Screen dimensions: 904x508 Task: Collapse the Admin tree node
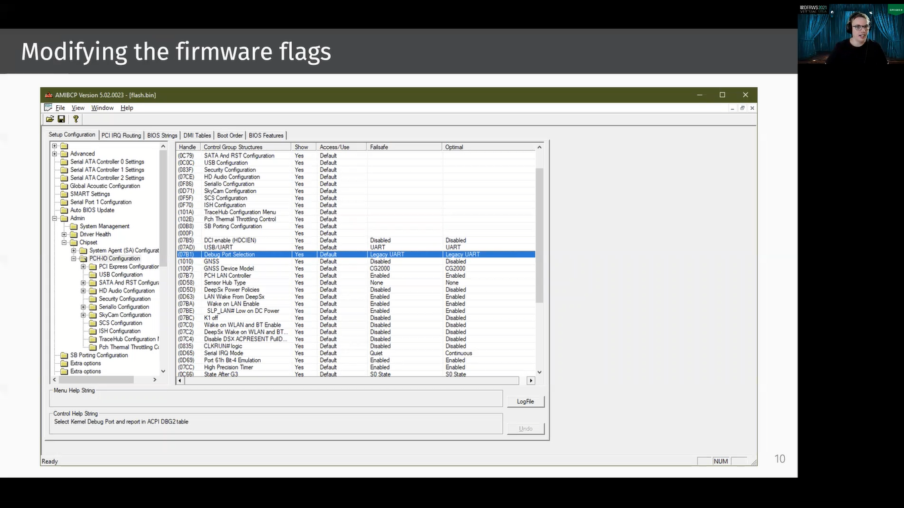pos(54,218)
